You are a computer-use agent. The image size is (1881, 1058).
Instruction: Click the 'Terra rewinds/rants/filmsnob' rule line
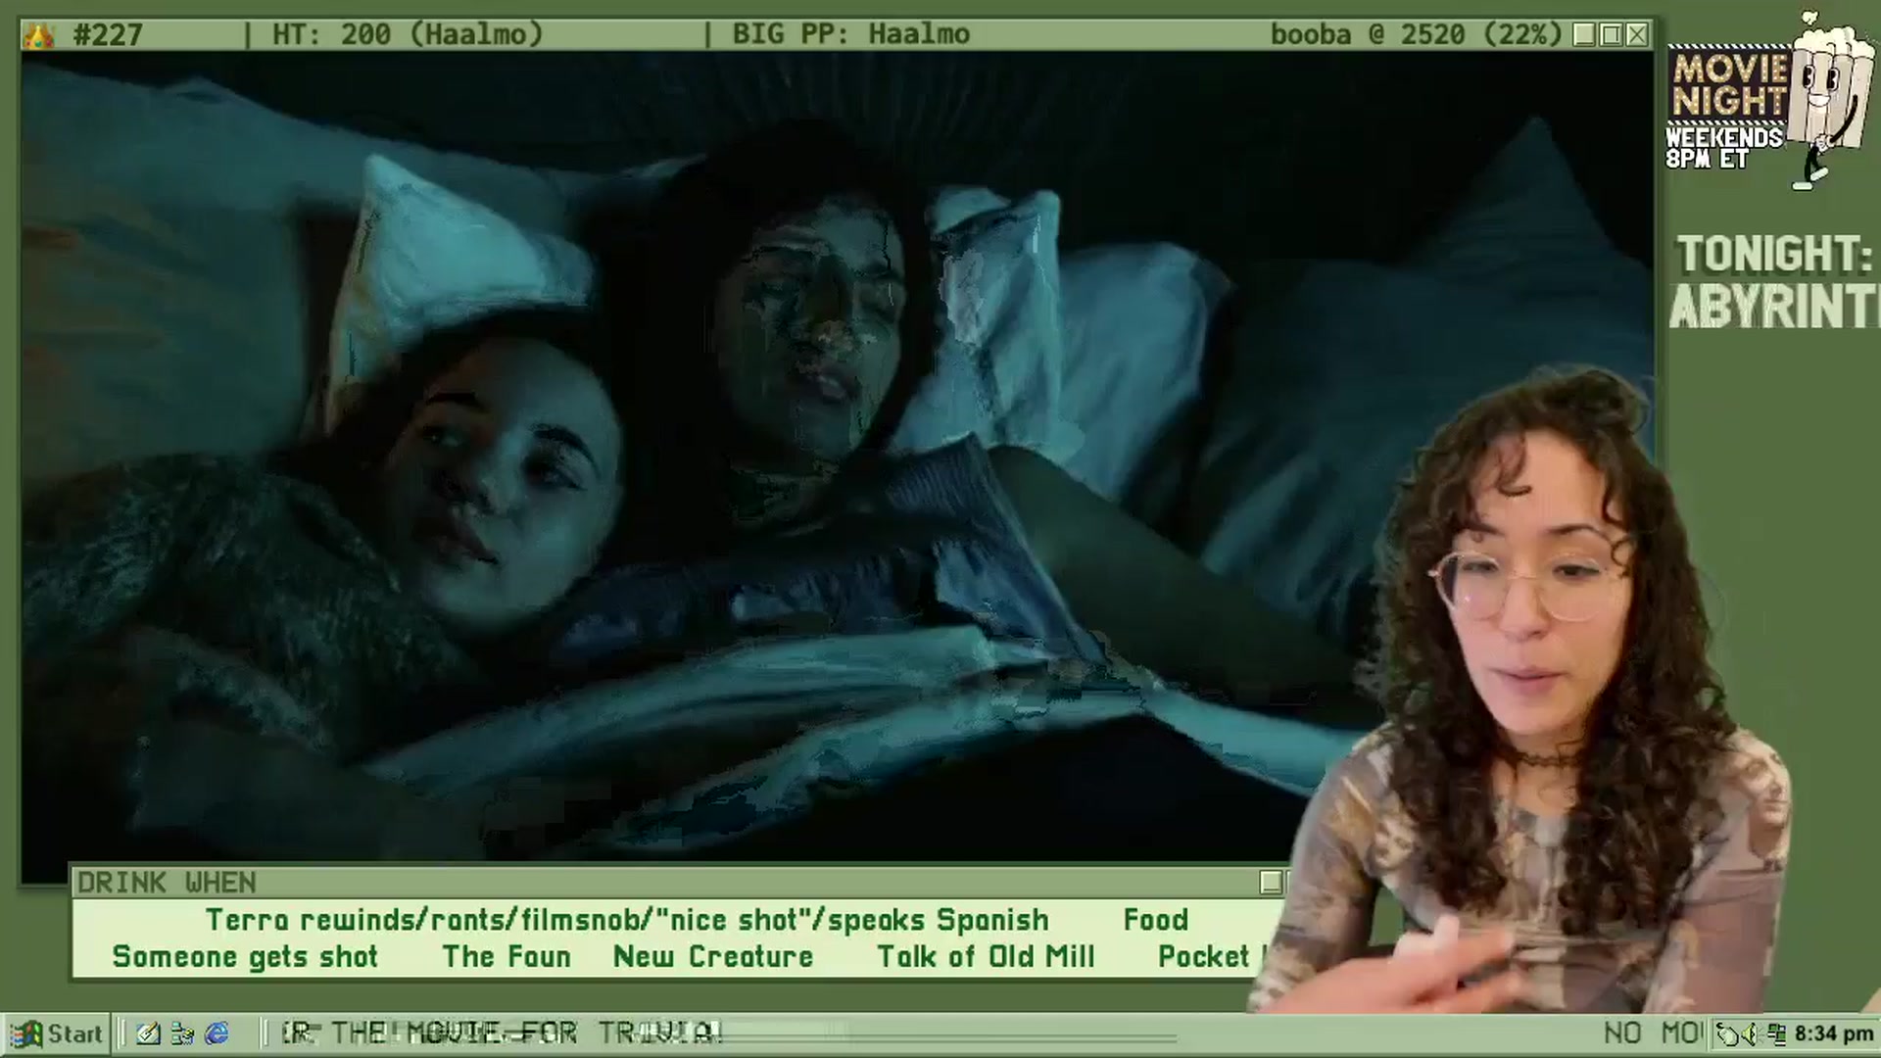(627, 921)
